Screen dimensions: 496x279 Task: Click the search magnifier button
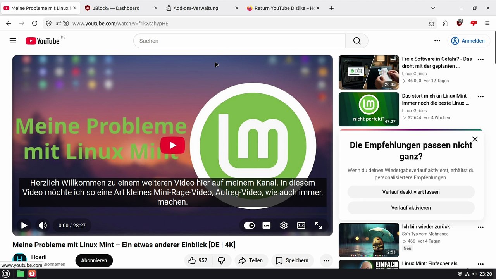357,41
